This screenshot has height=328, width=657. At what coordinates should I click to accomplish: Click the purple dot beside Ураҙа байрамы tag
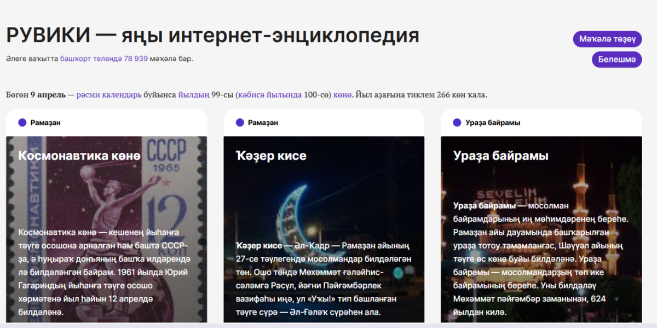(x=457, y=123)
